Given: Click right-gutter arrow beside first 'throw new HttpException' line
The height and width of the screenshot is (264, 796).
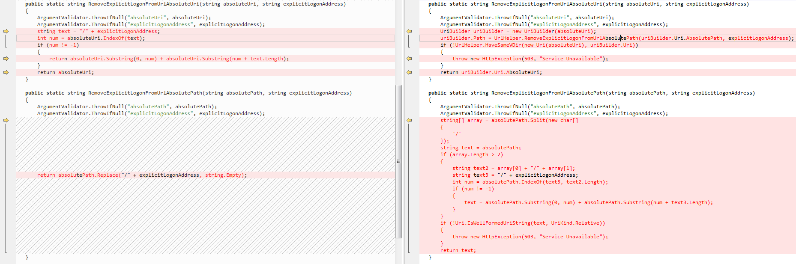Looking at the screenshot, I should click(409, 59).
